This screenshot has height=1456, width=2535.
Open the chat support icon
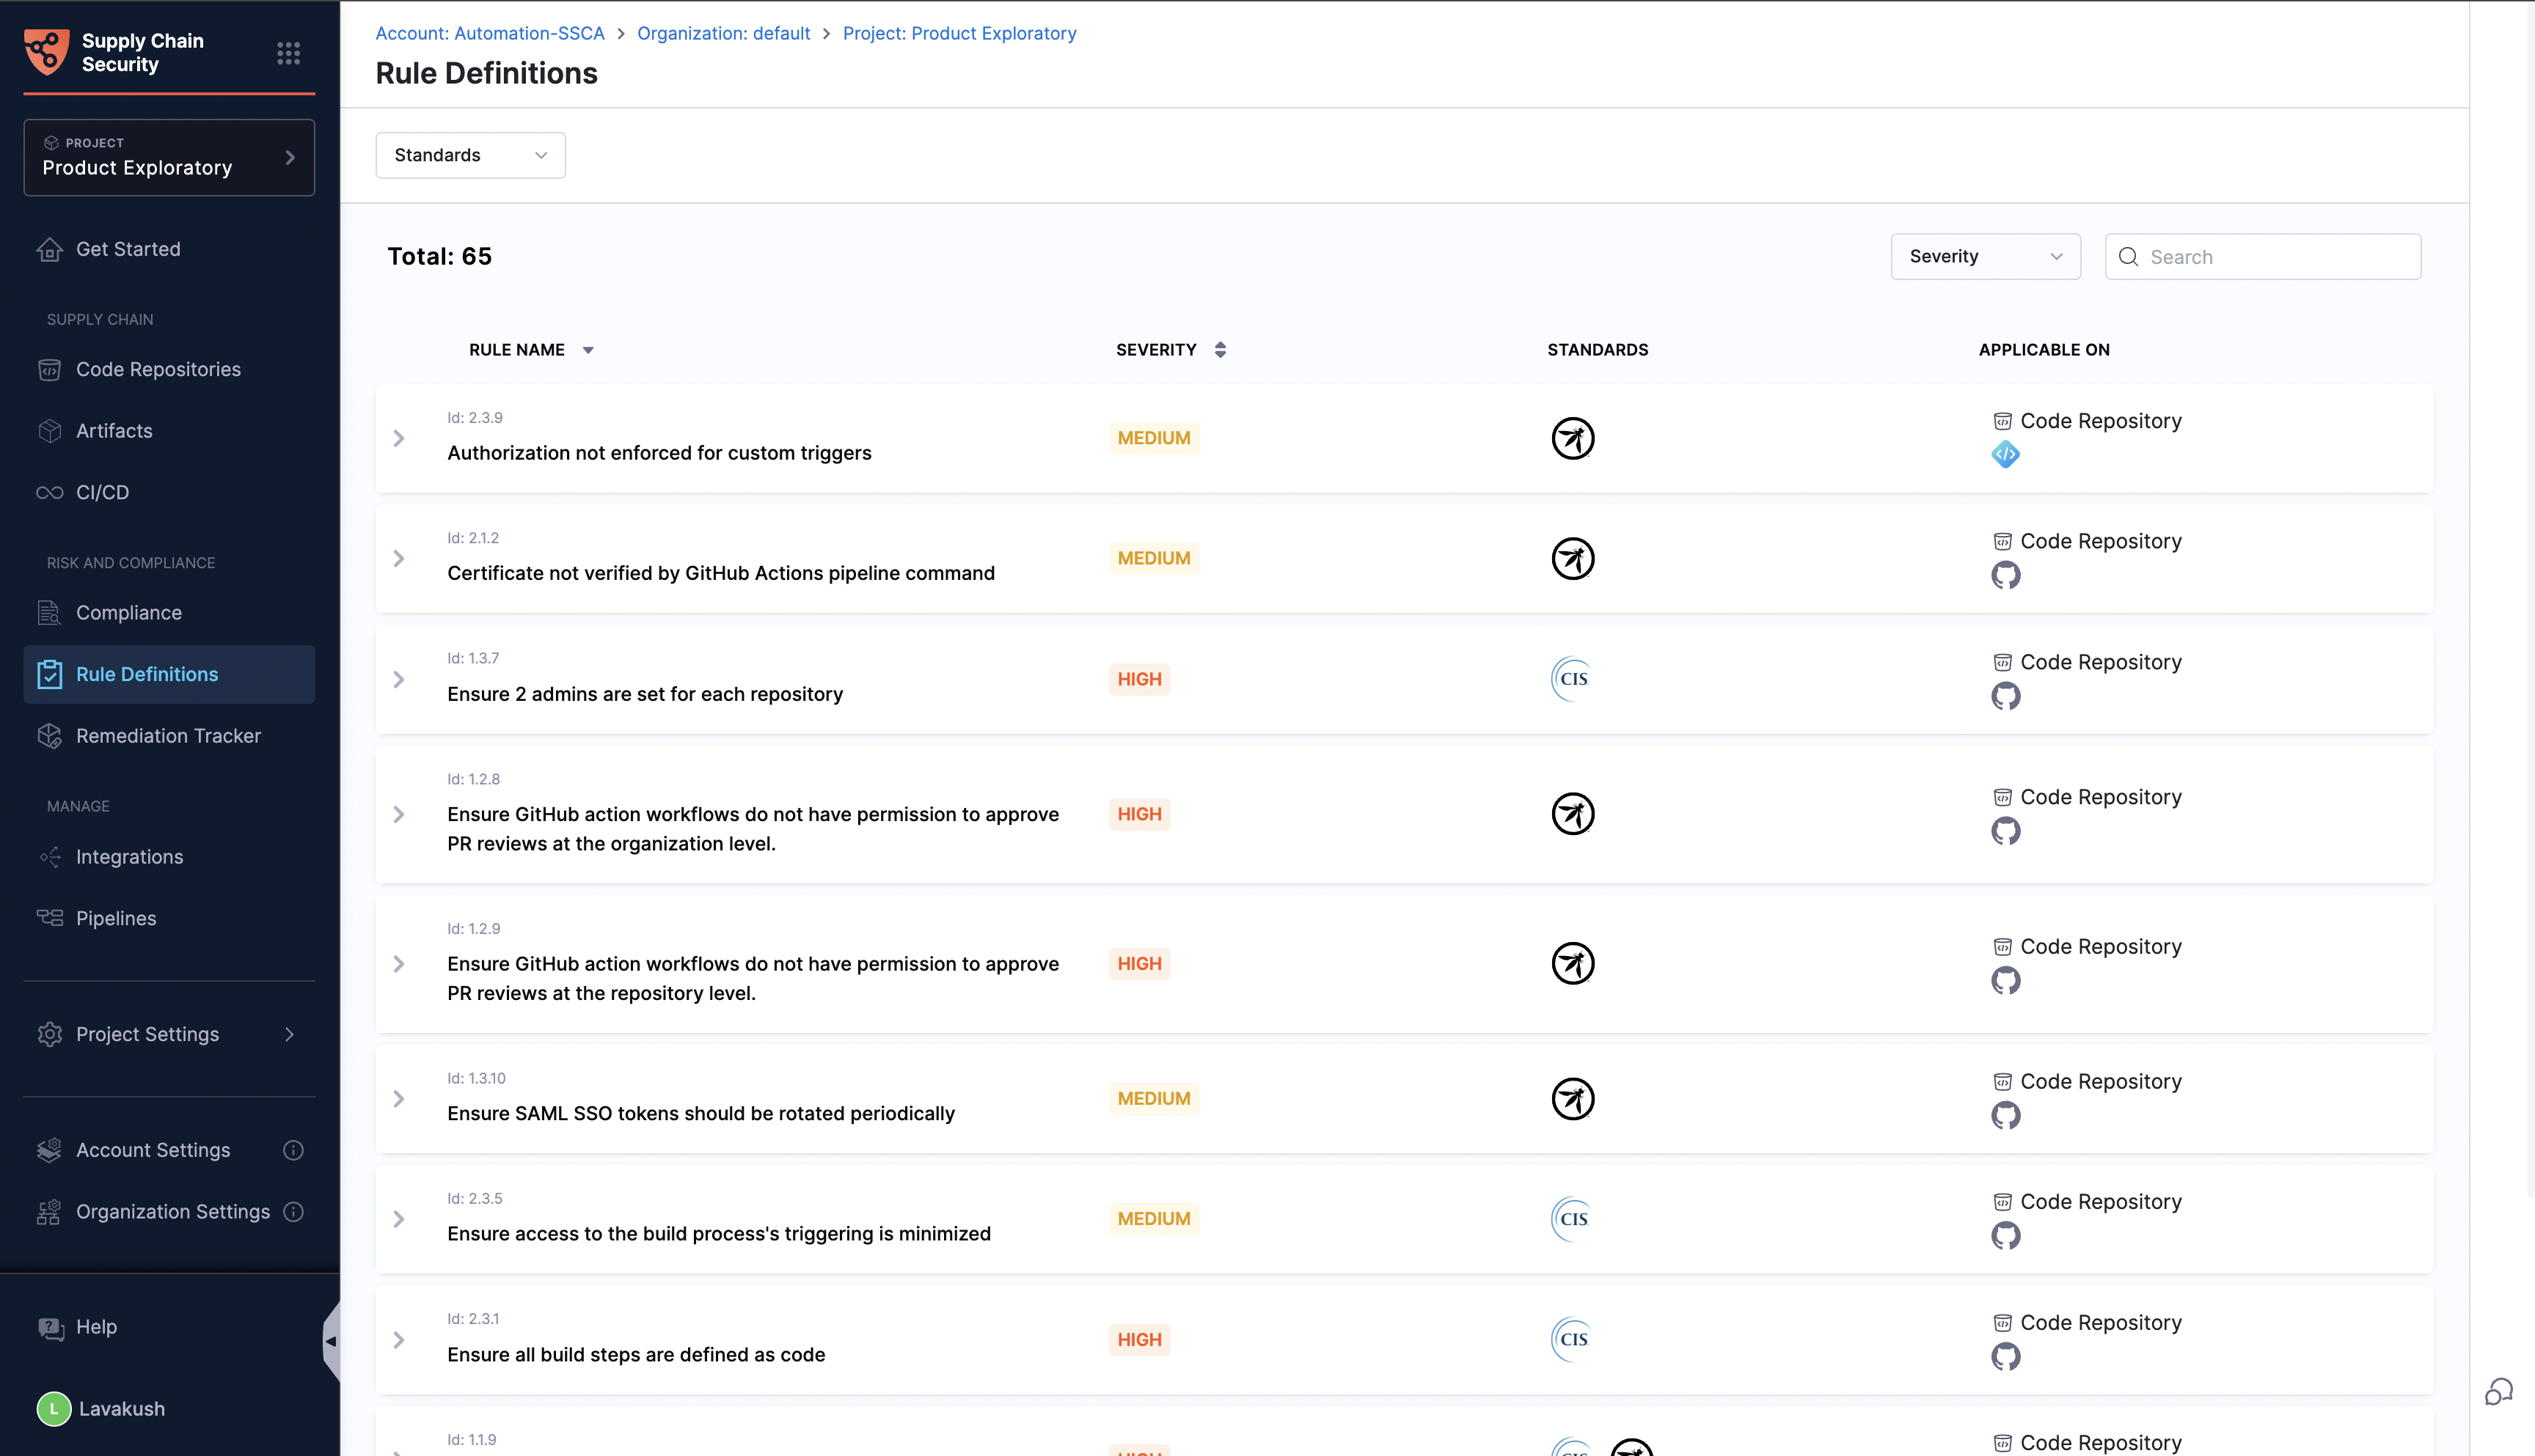2498,1391
